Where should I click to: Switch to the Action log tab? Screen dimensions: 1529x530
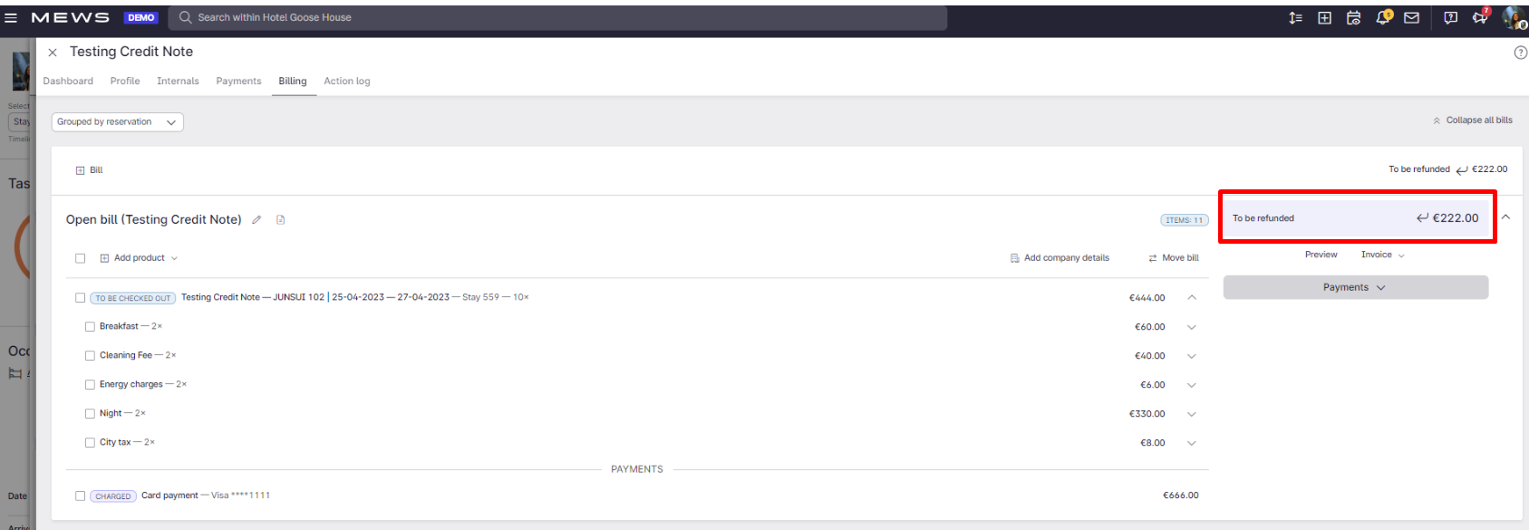pyautogui.click(x=347, y=81)
